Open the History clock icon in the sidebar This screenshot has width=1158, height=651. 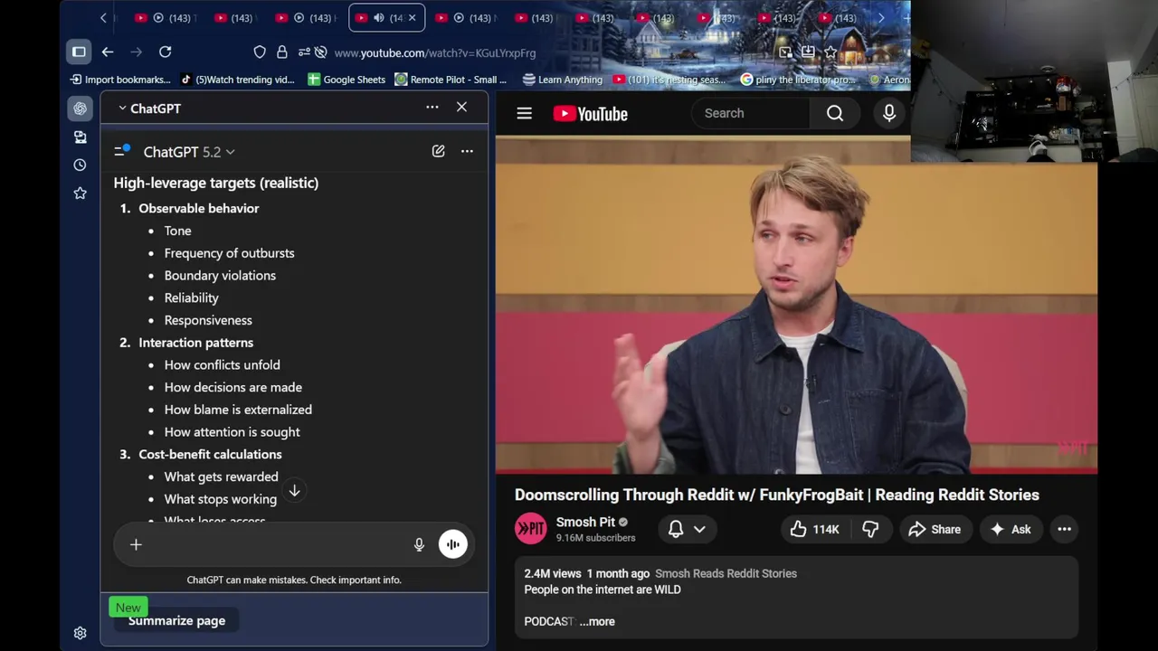pos(80,165)
